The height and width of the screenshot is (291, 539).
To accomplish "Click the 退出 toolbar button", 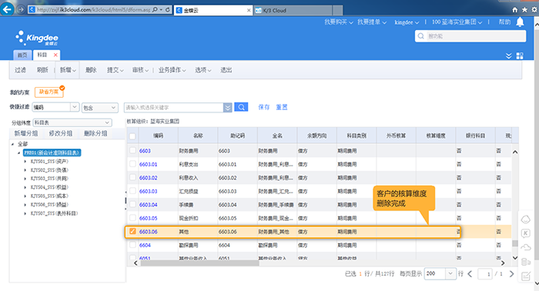I will coord(226,70).
